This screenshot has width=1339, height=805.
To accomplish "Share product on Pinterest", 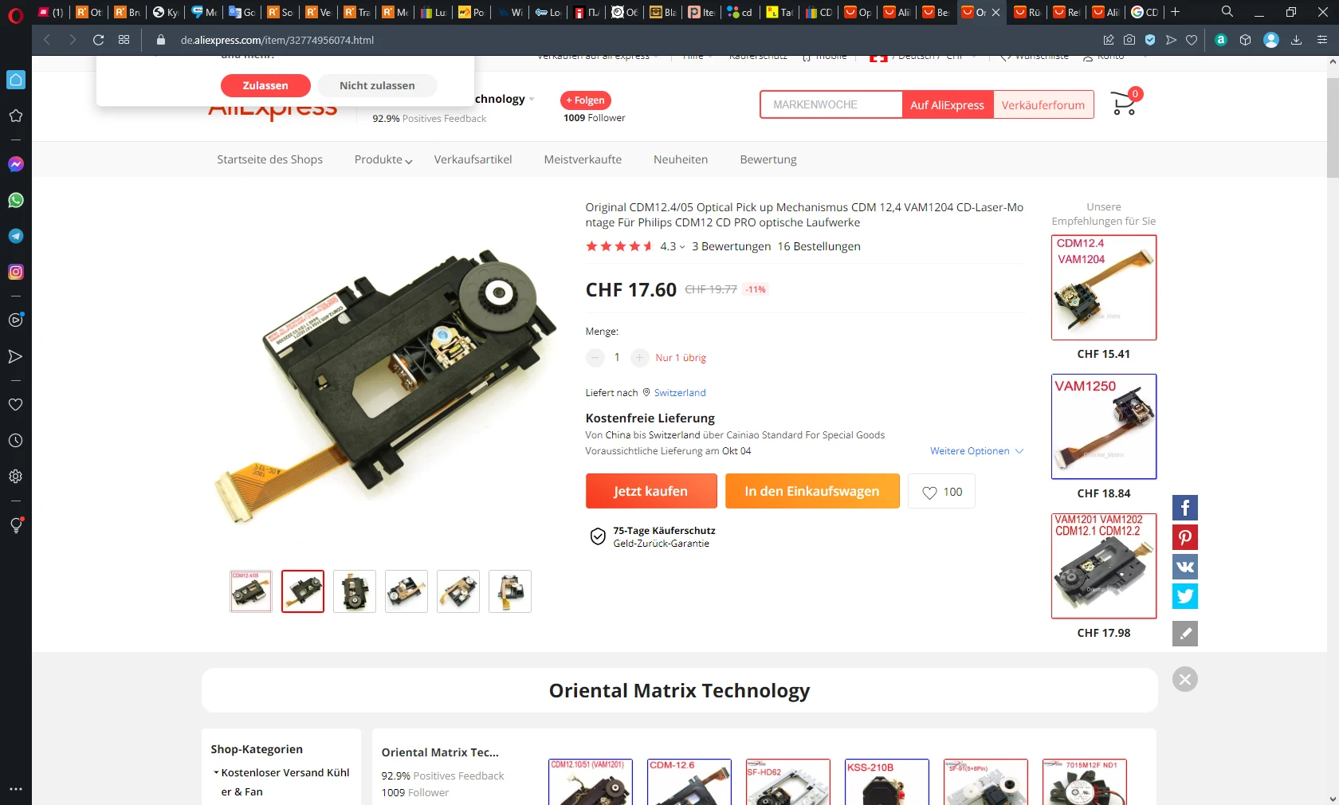I will (1185, 537).
